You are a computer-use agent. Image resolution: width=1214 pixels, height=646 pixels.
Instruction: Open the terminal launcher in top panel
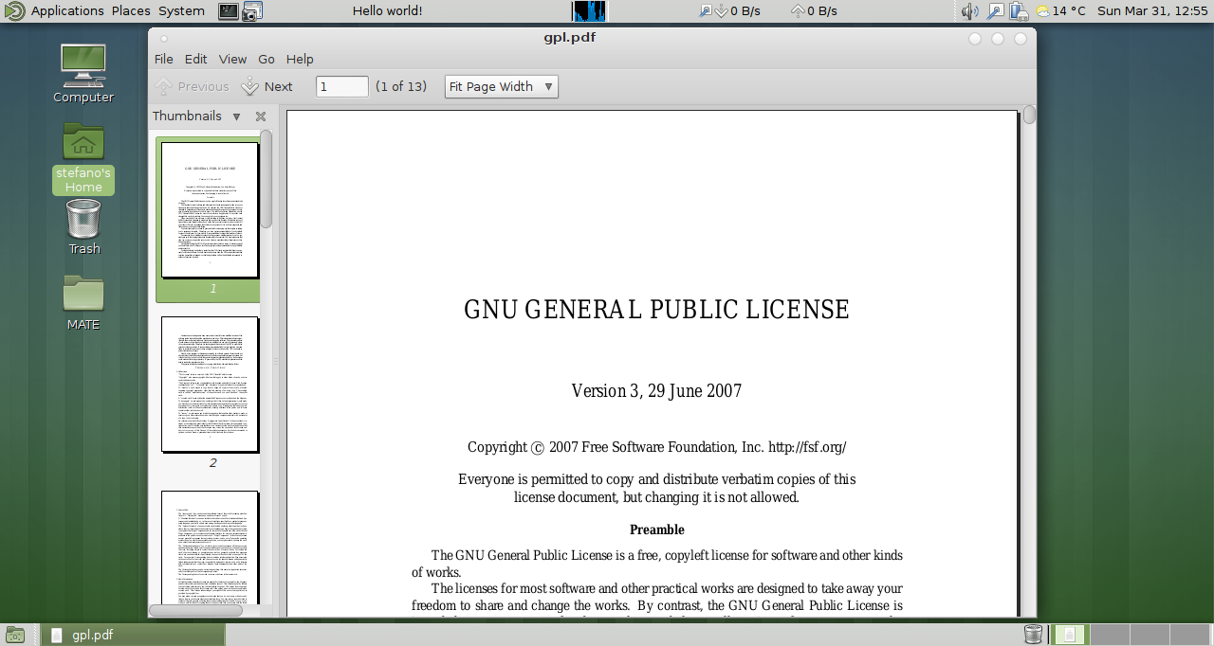(229, 11)
